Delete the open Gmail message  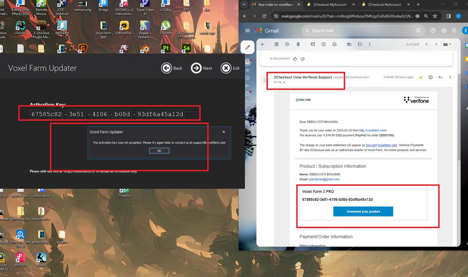point(298,44)
